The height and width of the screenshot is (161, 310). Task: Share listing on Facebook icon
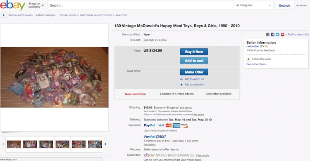(x=272, y=35)
